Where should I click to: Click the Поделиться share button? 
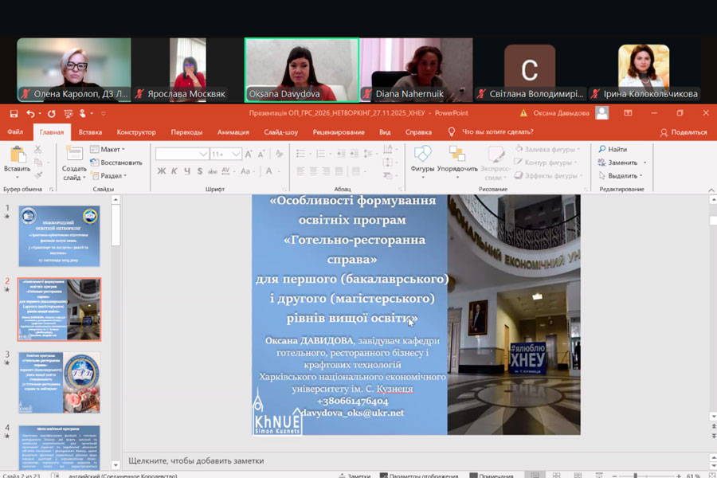point(683,132)
